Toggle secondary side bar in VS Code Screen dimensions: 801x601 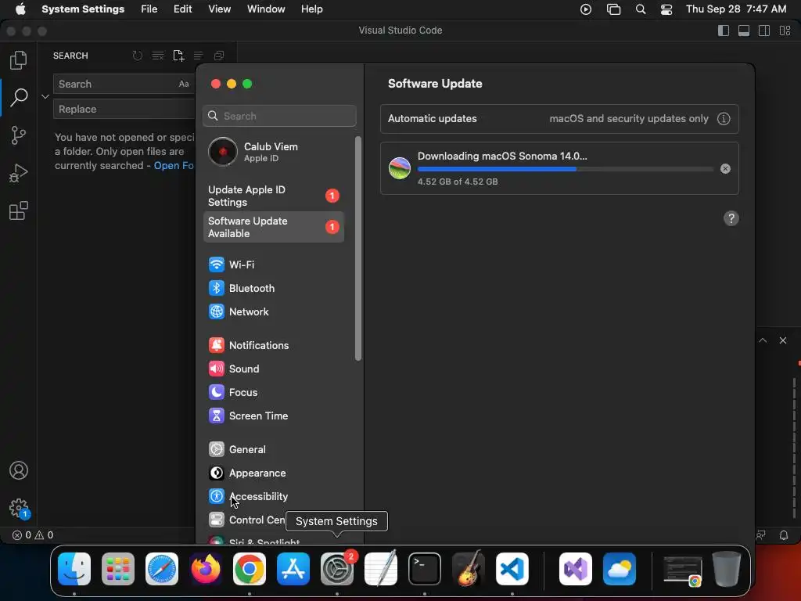point(764,31)
